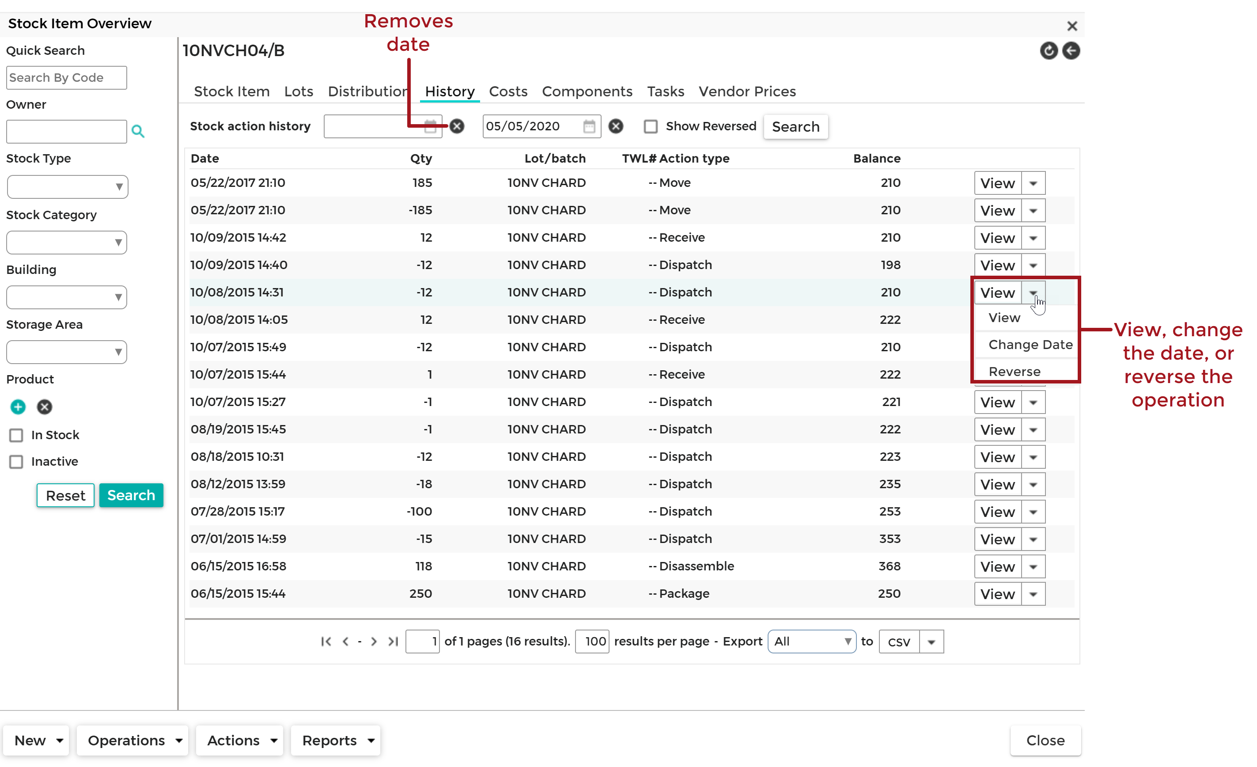Open the Stock Type dropdown
This screenshot has height=767, width=1257.
click(67, 187)
